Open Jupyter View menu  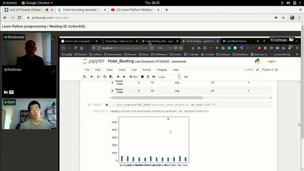109,70
